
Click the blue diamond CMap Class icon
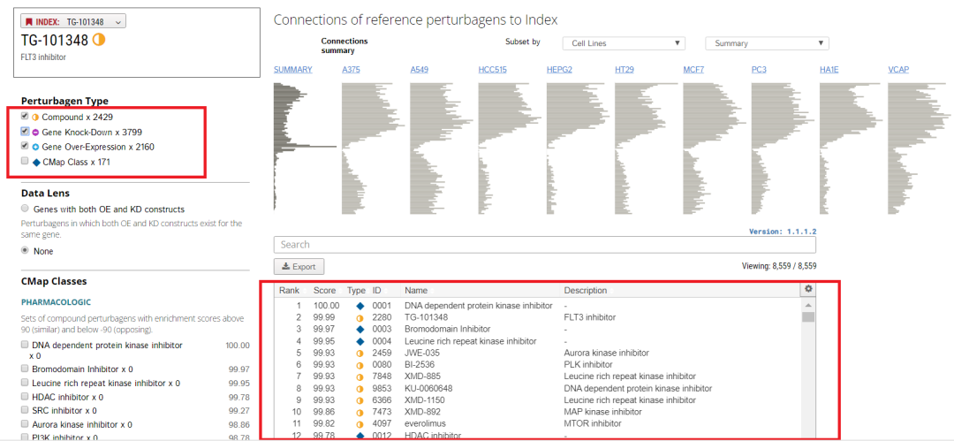(35, 162)
